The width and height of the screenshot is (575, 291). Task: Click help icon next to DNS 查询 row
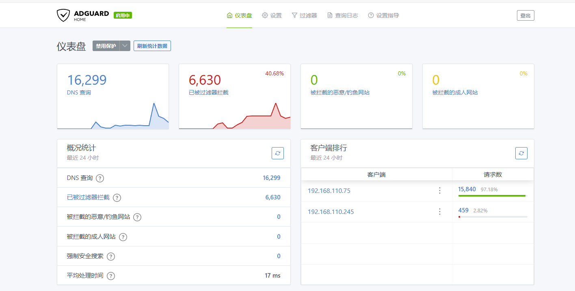(x=100, y=178)
